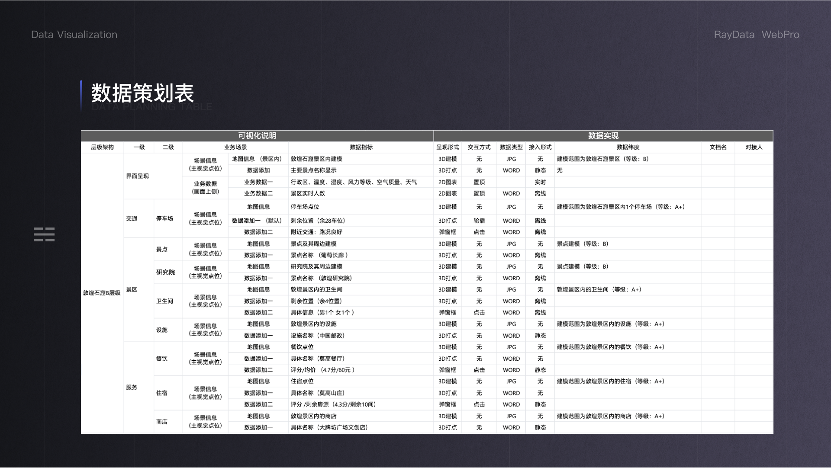Screen dimensions: 831x468
Task: Click the 数据策划表 title
Action: [142, 93]
